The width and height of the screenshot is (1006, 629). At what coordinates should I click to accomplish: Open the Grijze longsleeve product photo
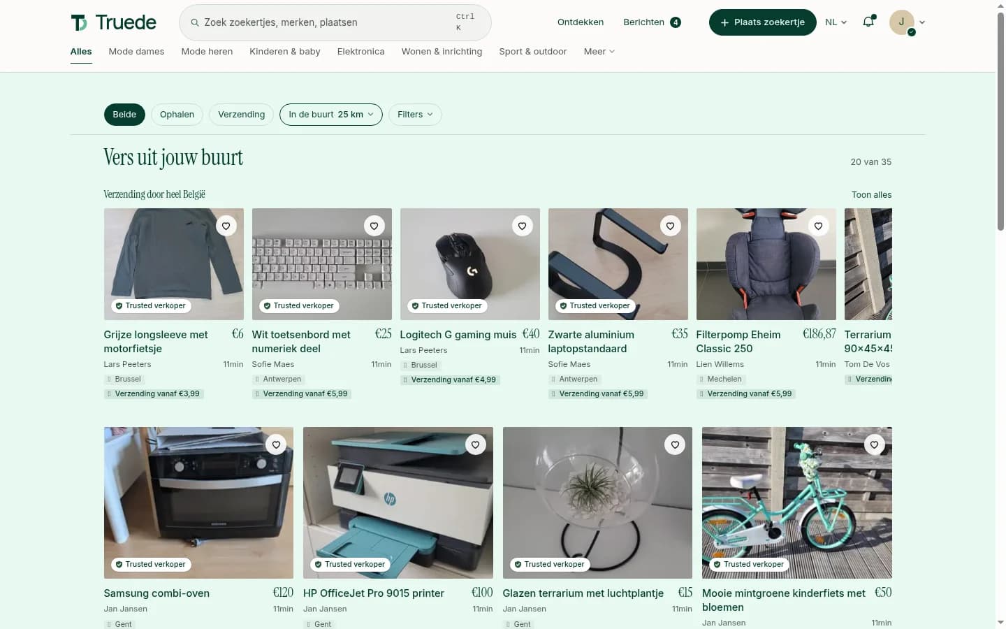174,264
